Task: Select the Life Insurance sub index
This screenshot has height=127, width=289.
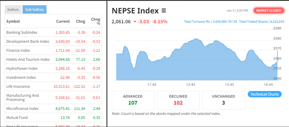Action: tap(18, 86)
